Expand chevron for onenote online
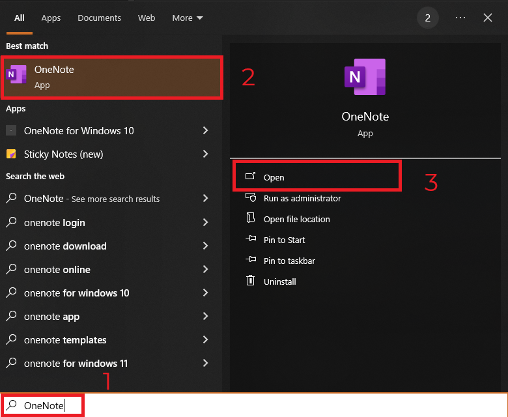Image resolution: width=508 pixels, height=417 pixels. pos(205,269)
